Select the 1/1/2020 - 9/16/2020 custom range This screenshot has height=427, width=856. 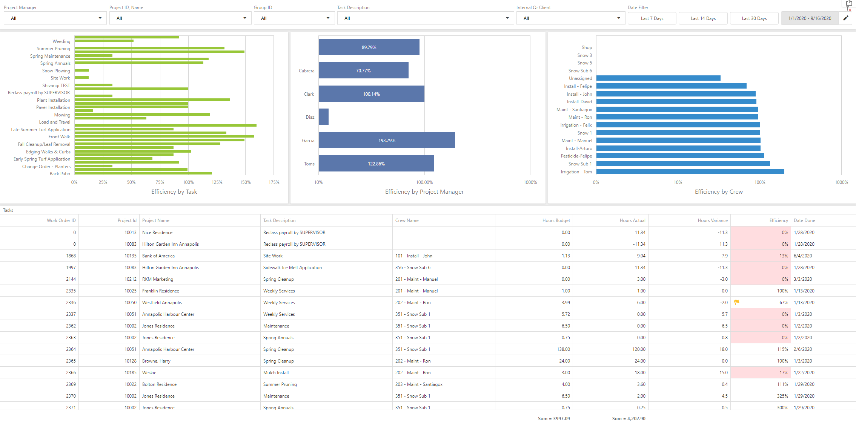click(x=810, y=18)
